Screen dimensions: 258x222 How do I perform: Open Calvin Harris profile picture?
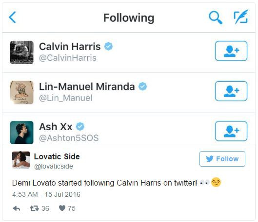(x=22, y=52)
